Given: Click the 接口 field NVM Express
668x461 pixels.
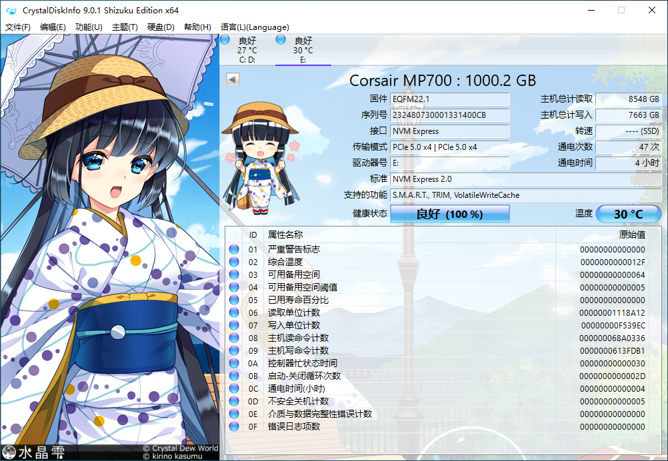Looking at the screenshot, I should (x=450, y=131).
